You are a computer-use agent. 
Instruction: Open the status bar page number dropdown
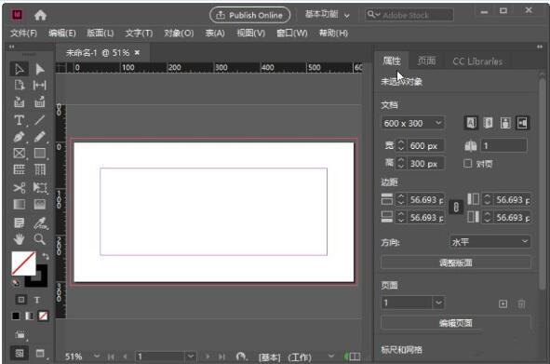[191, 357]
